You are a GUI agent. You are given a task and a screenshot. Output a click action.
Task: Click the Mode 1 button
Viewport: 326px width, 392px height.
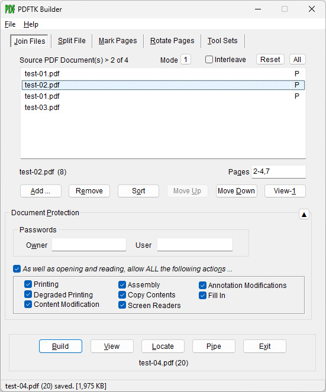(186, 60)
